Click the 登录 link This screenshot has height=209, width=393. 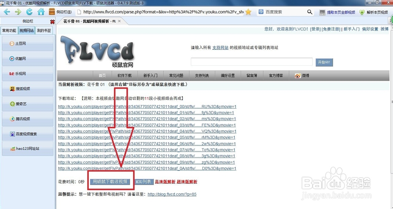315,29
